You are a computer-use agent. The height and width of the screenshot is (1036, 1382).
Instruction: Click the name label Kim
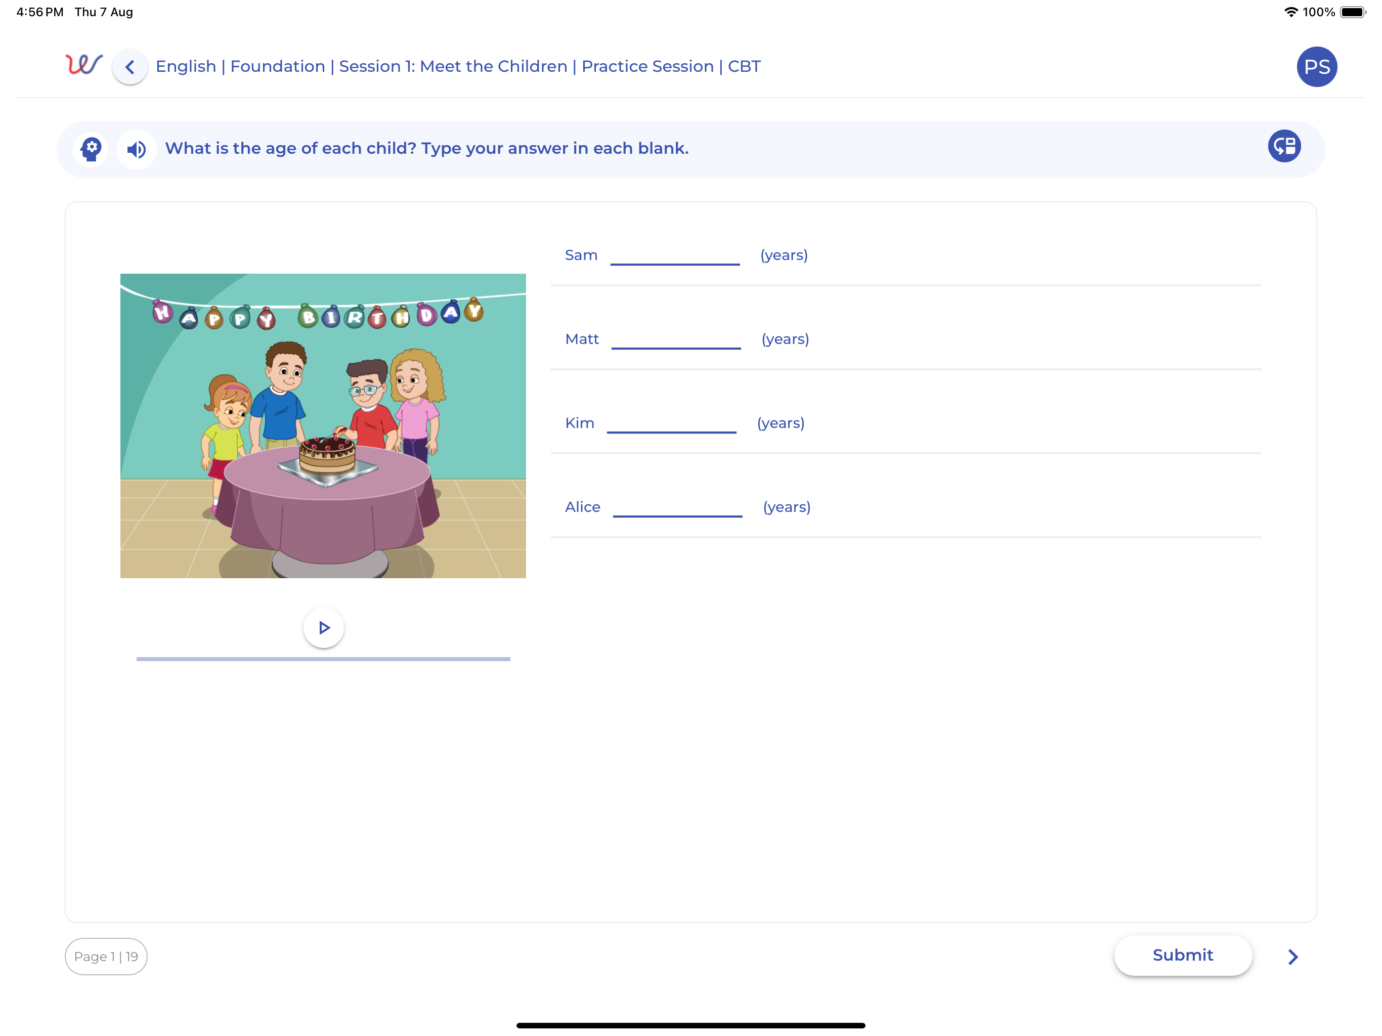coord(579,423)
